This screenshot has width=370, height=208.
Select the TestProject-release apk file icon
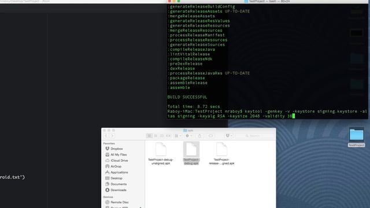point(221,149)
